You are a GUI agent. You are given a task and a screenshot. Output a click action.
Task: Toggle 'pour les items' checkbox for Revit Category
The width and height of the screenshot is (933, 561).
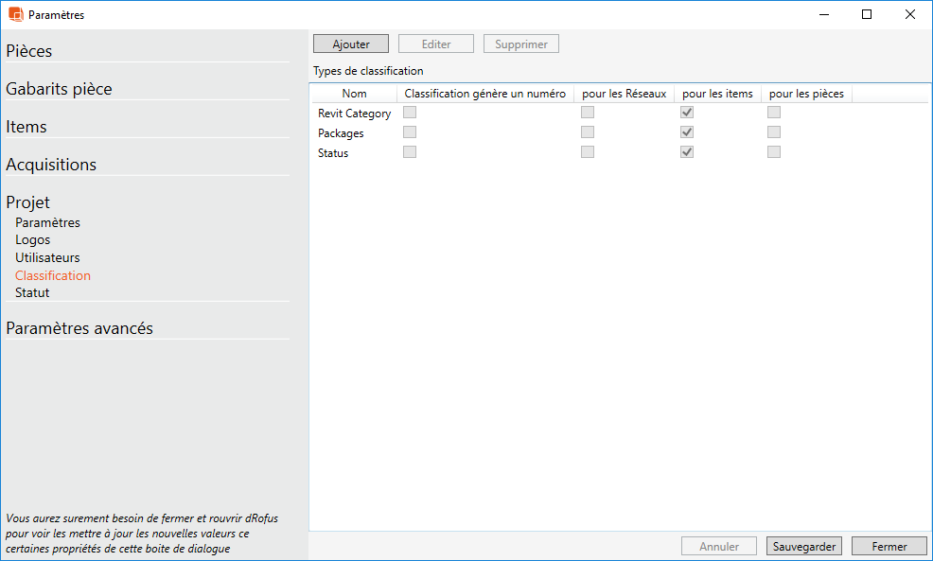click(x=687, y=113)
